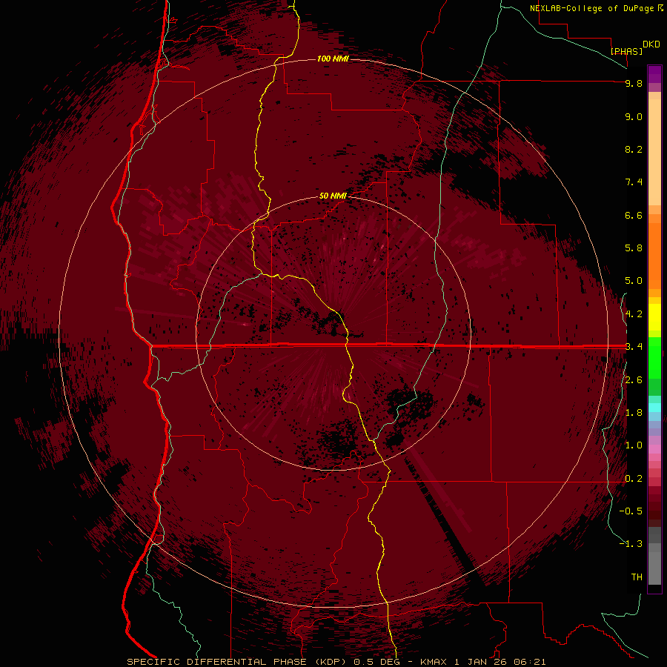This screenshot has height=667, width=667.
Task: Click the -0.5 value on color scale
Action: [631, 511]
